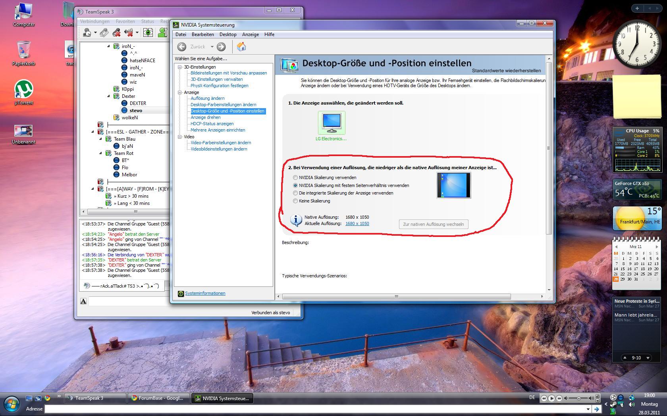667x416 pixels.
Task: Switch to ForumBase Chrome taskbar button
Action: tap(159, 398)
